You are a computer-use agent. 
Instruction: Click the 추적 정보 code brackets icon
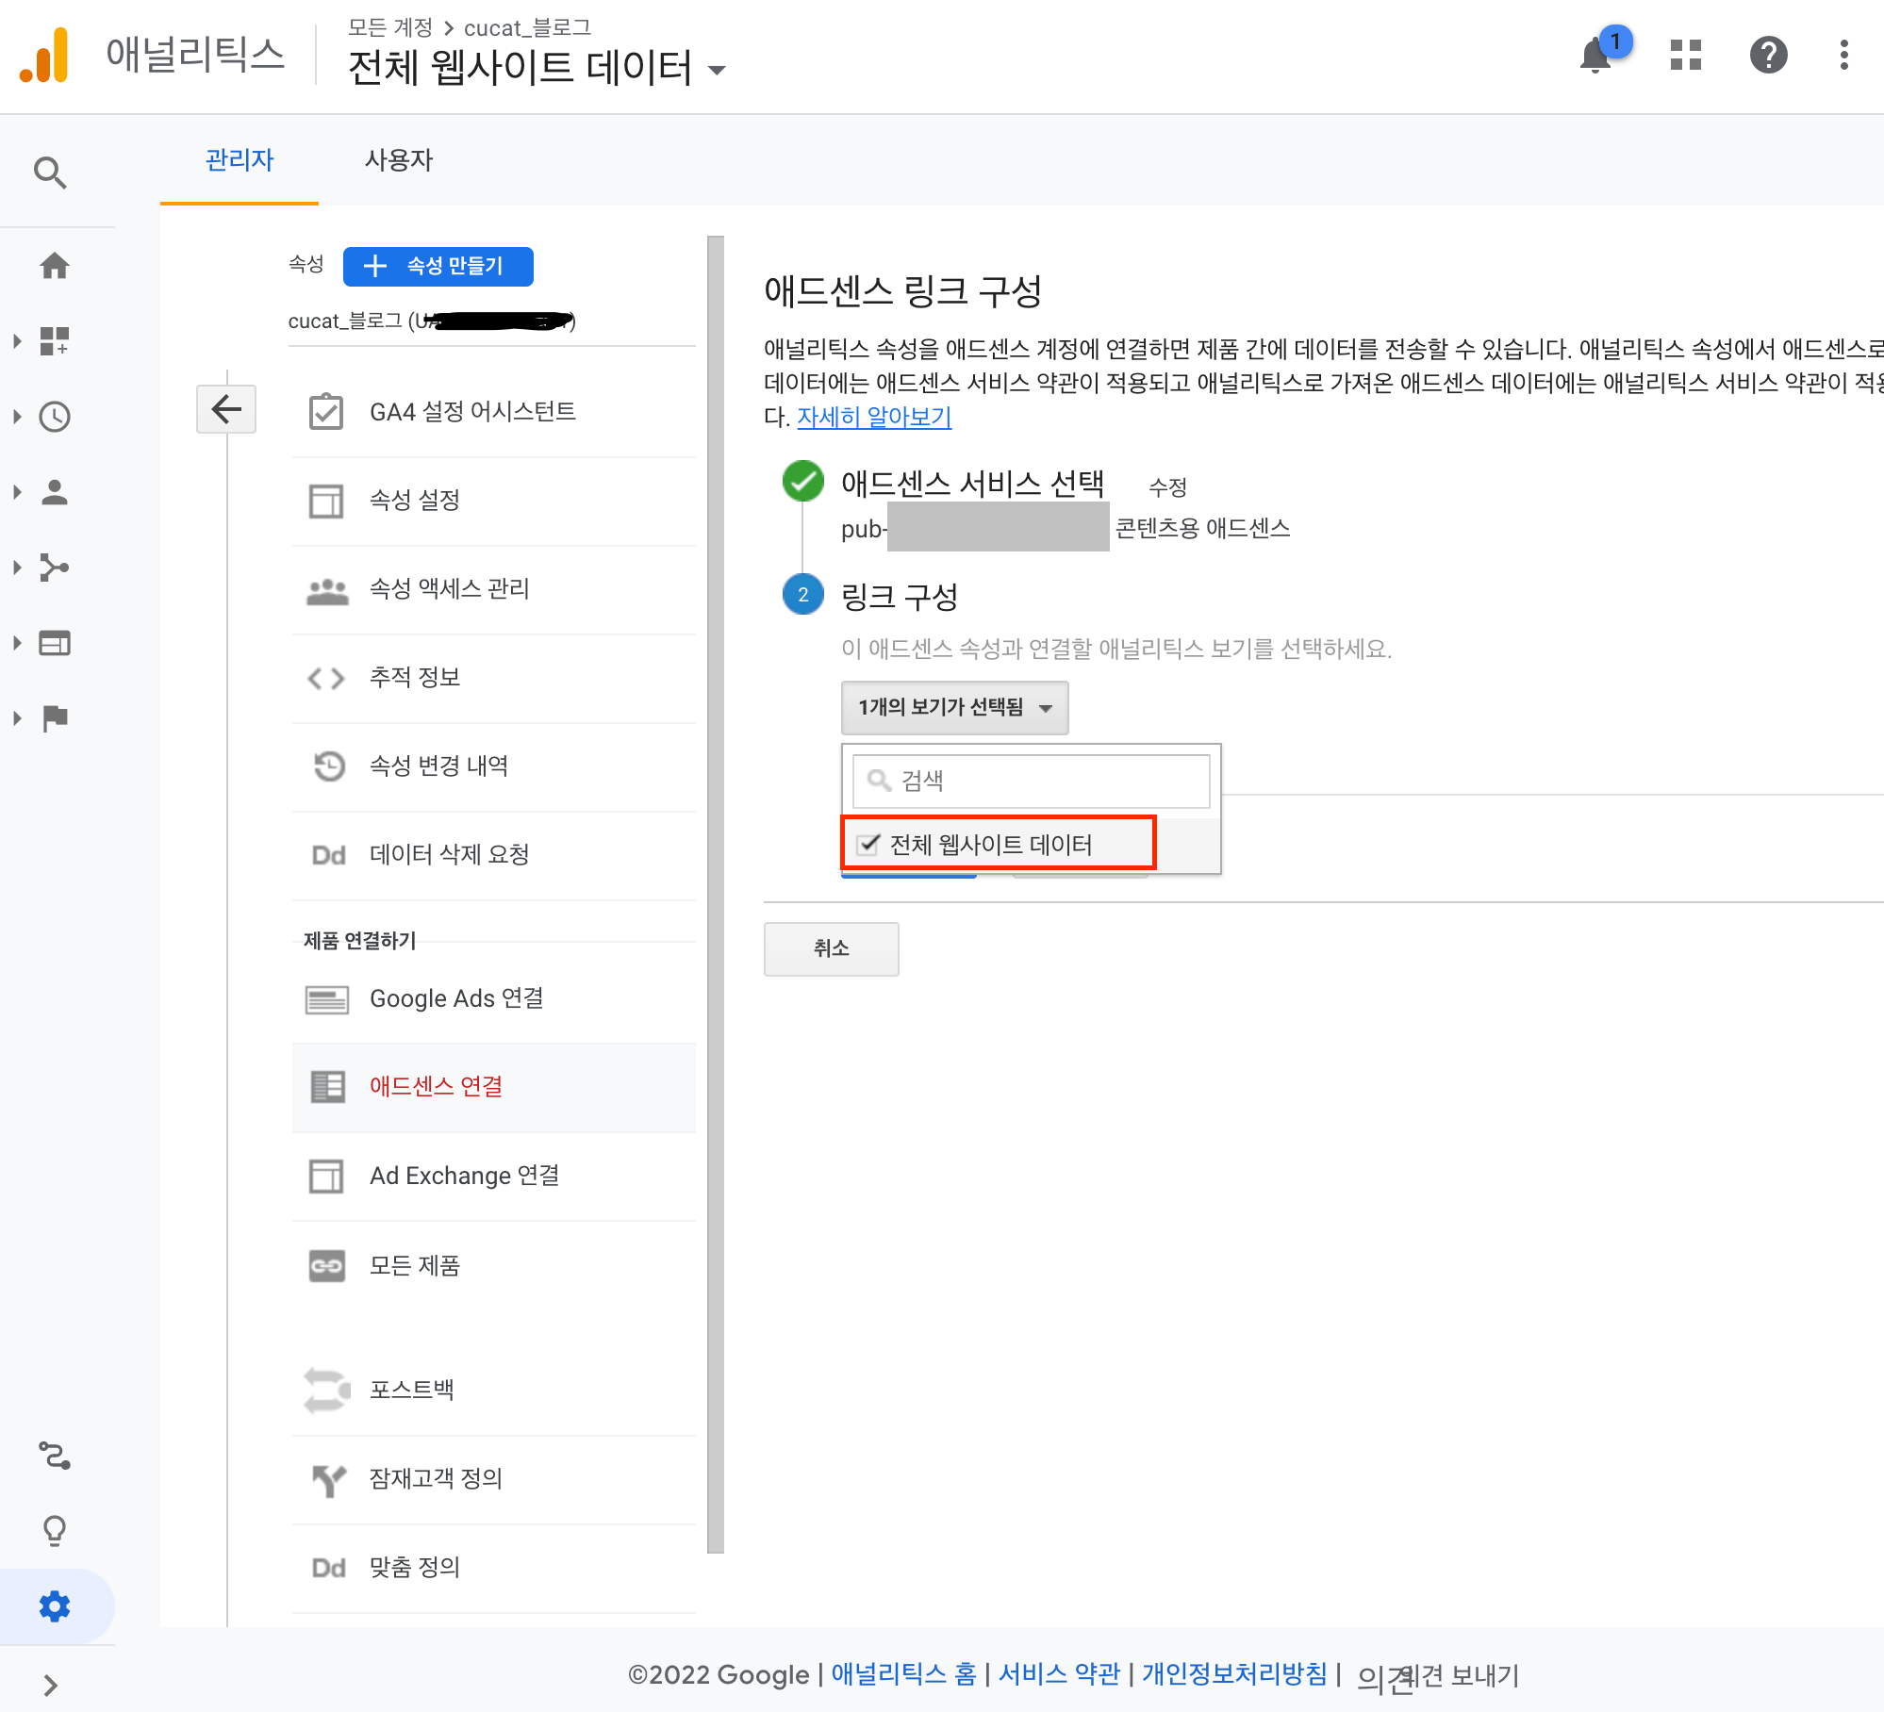tap(326, 678)
